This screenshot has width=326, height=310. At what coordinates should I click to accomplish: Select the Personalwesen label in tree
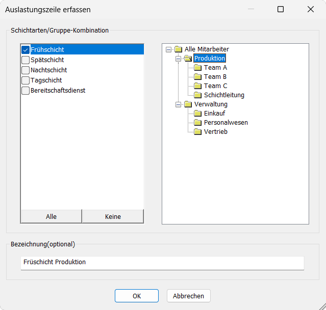(x=226, y=123)
